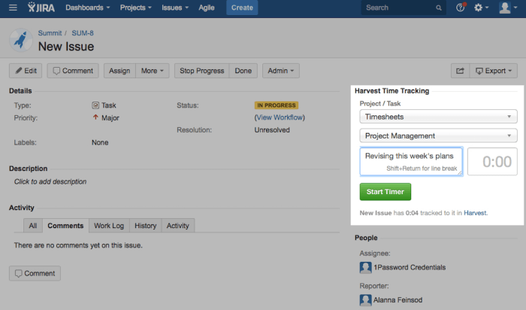Click the bottom Comment button
Screen dimensions: 526x310
(35, 273)
